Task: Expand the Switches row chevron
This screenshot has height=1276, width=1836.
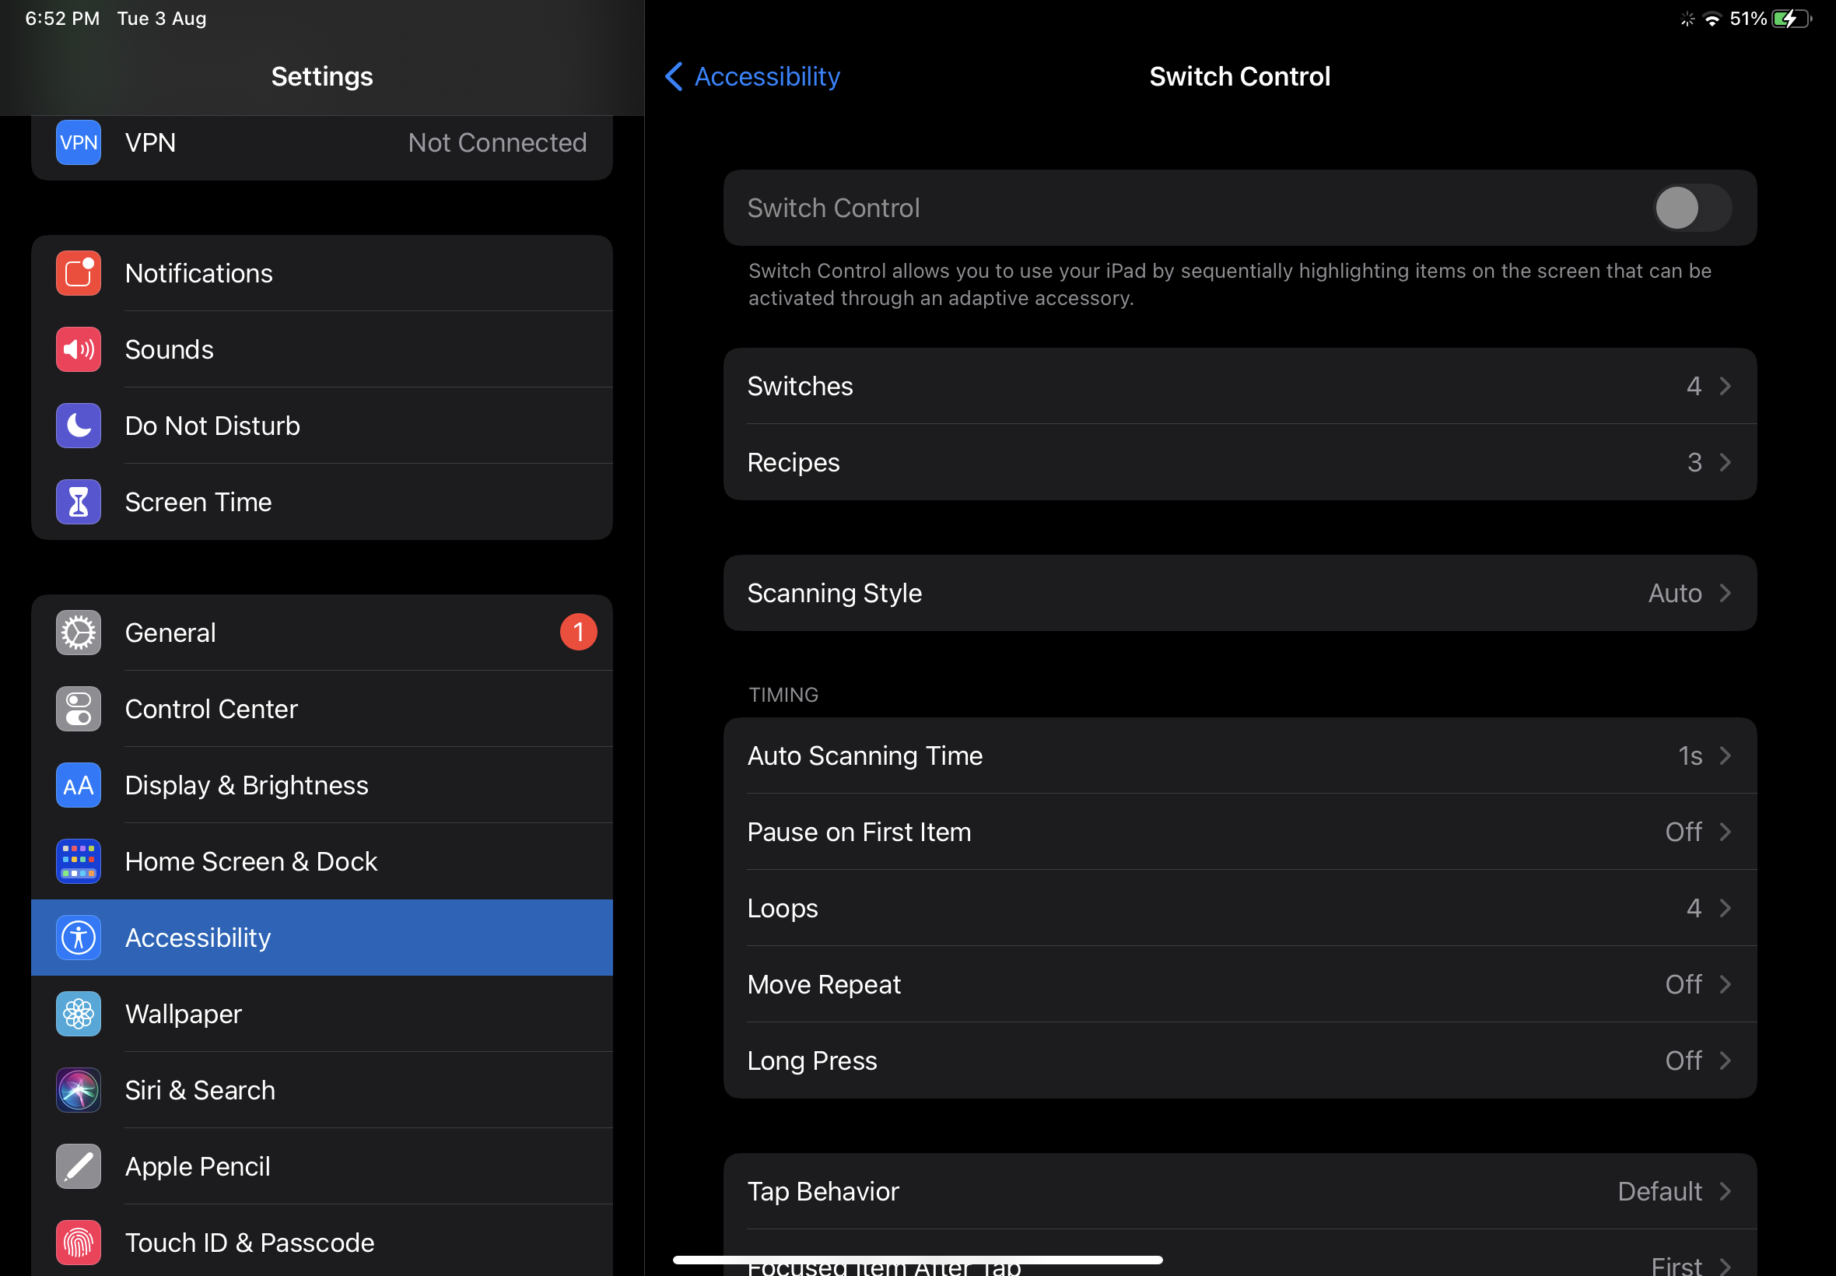Action: (x=1725, y=386)
